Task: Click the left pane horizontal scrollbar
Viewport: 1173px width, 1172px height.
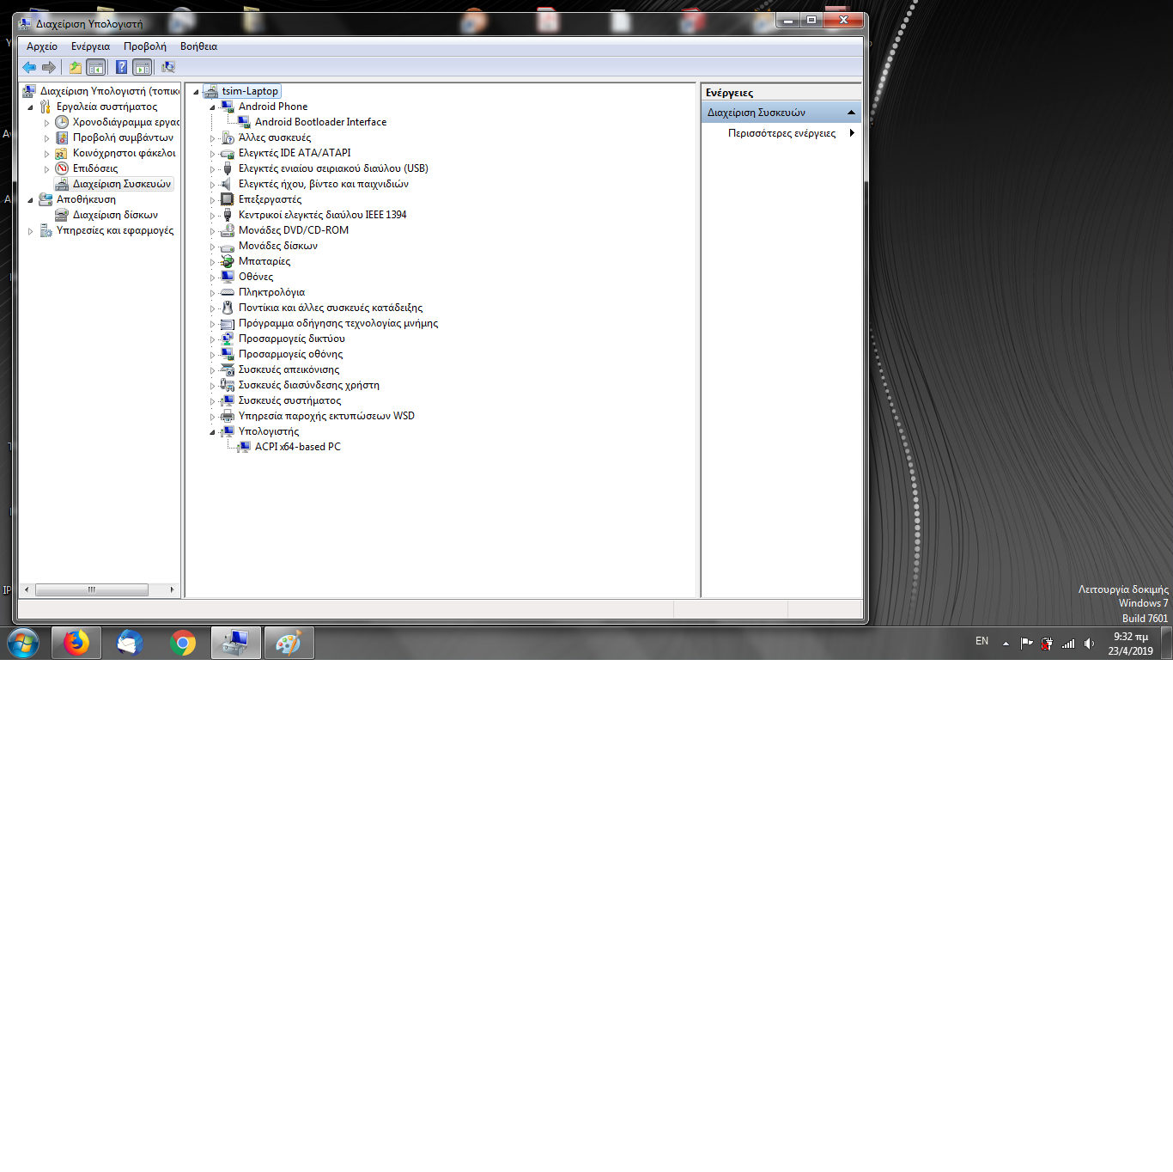Action: tap(91, 589)
